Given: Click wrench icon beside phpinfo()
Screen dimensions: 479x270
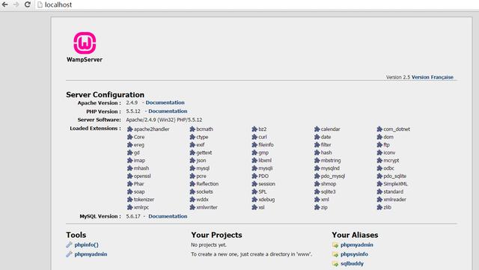Looking at the screenshot, I should [69, 245].
